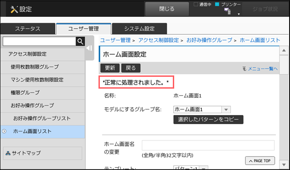Click the scrollbar down arrow
The image size is (290, 170).
click(x=284, y=164)
